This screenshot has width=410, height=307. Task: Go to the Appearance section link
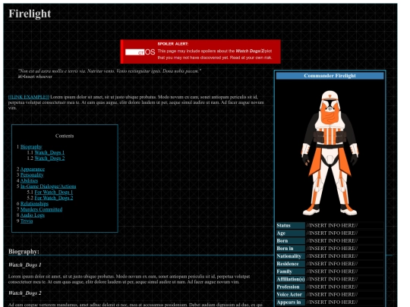click(33, 170)
